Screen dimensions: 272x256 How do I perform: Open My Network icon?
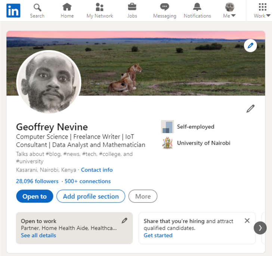click(99, 7)
